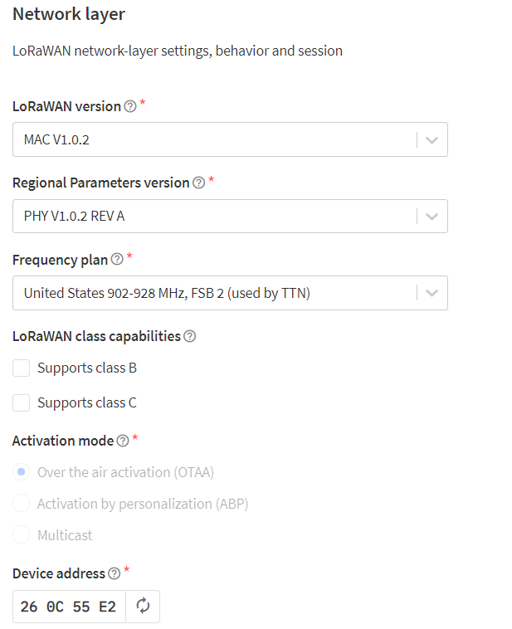
Task: Expand the Frequency plan dropdown chevron
Action: [432, 293]
